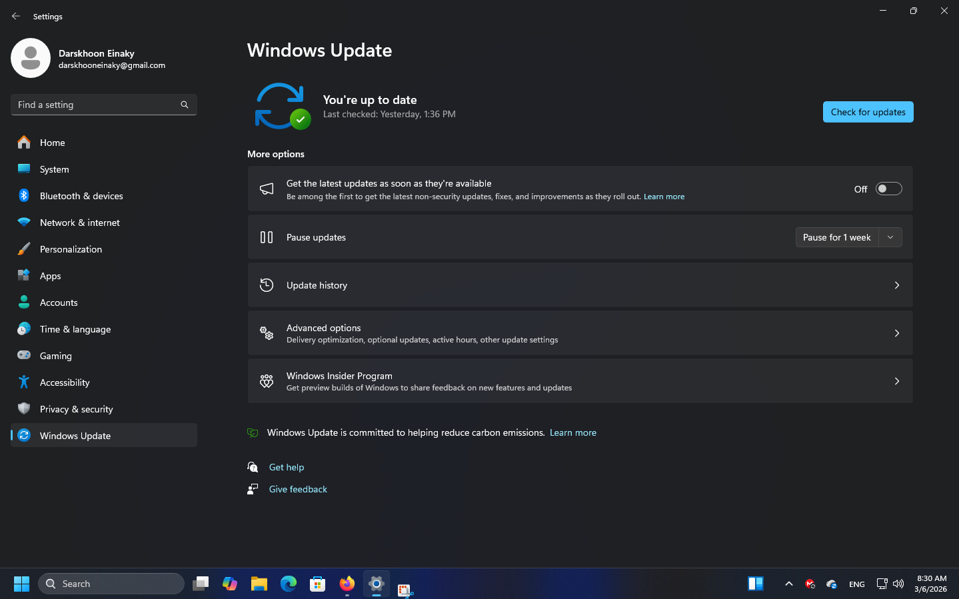Click the network monitor icon in tray
The height and width of the screenshot is (599, 959).
882,584
